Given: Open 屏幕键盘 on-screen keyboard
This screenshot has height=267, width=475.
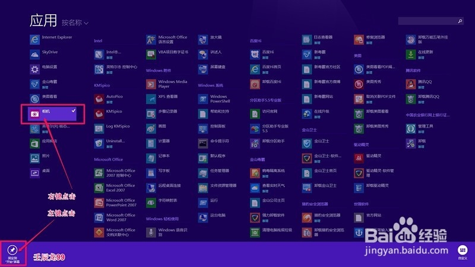Looking at the screenshot, I should 212,69.
